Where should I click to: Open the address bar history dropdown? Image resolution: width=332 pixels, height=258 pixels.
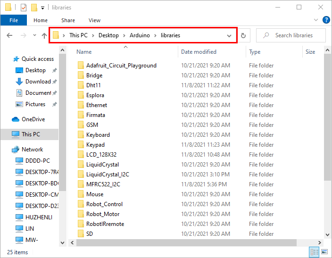tap(229, 35)
